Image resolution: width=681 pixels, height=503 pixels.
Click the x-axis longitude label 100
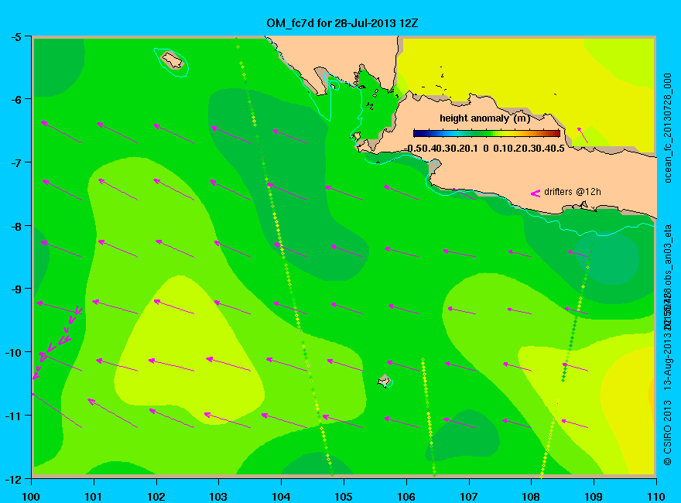pyautogui.click(x=31, y=497)
